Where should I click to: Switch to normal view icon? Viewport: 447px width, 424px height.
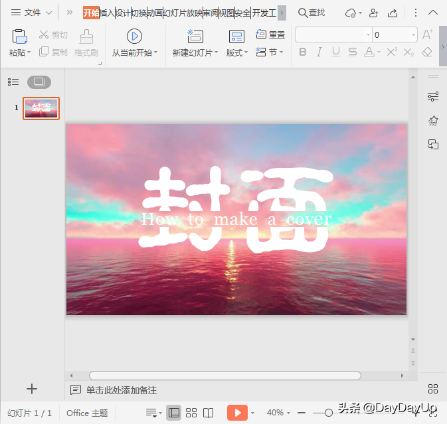pyautogui.click(x=173, y=413)
